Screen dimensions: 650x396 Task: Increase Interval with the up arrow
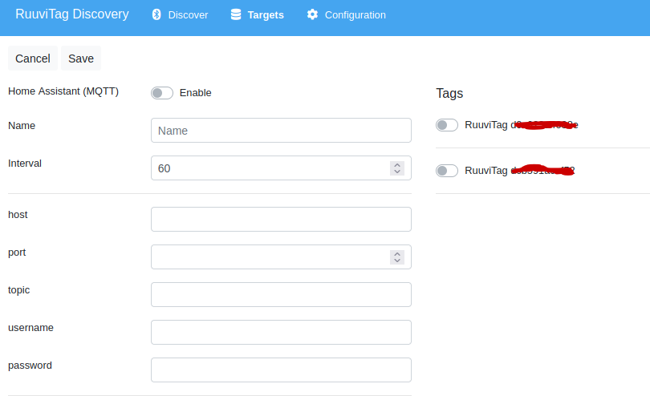point(397,165)
